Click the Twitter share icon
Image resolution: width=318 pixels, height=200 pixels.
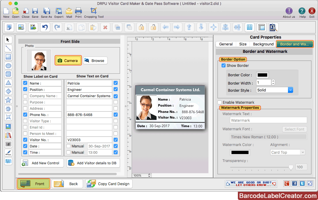pos(302,184)
